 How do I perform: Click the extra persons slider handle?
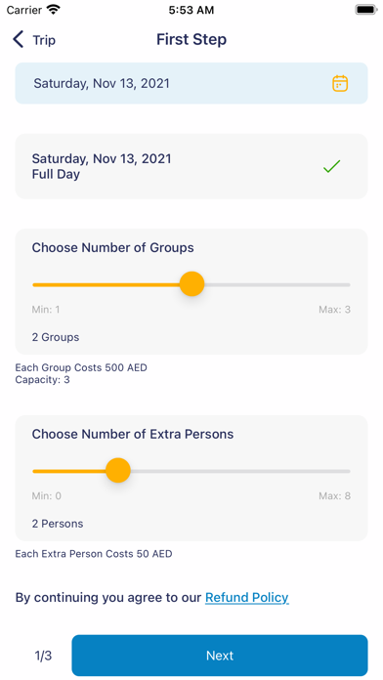coord(118,471)
